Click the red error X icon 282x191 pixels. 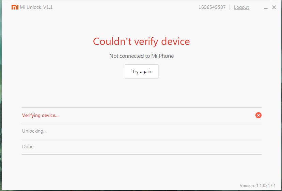pyautogui.click(x=258, y=115)
